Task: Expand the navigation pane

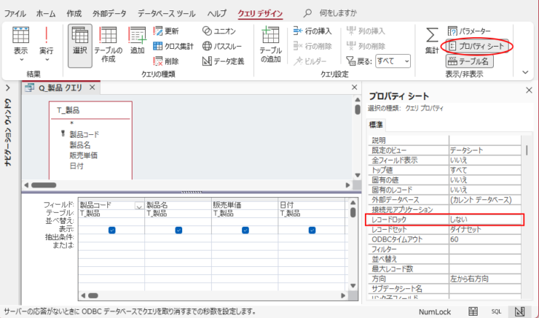Action: point(8,88)
